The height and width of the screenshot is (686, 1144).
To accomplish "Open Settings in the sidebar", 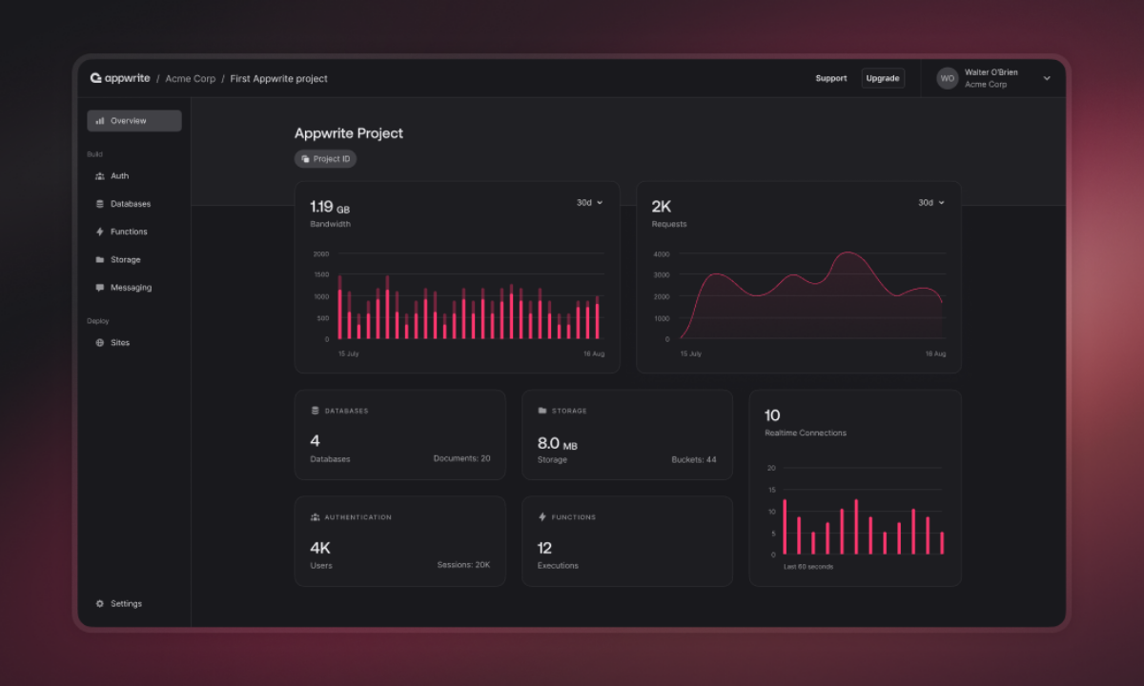I will [x=134, y=603].
